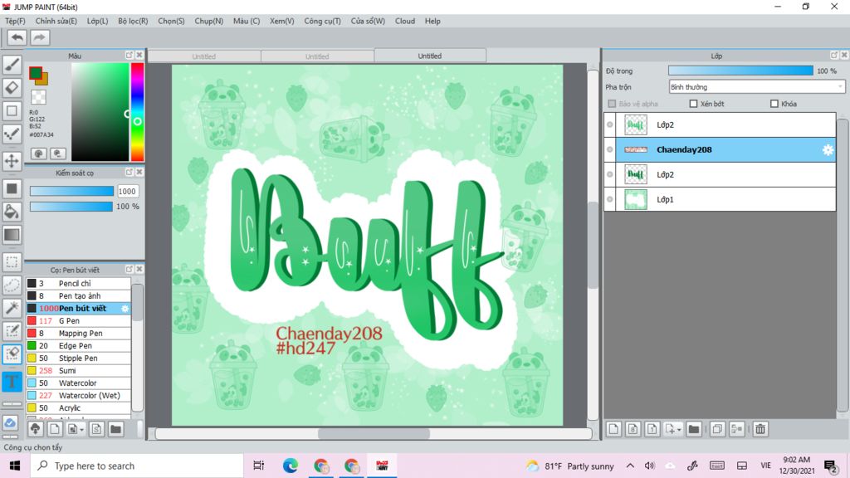Viewport: 850px width, 478px height.
Task: Open Chaenday208 layer settings gear
Action: (x=828, y=150)
